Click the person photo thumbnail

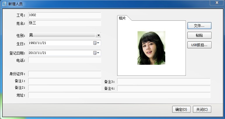click(x=151, y=48)
